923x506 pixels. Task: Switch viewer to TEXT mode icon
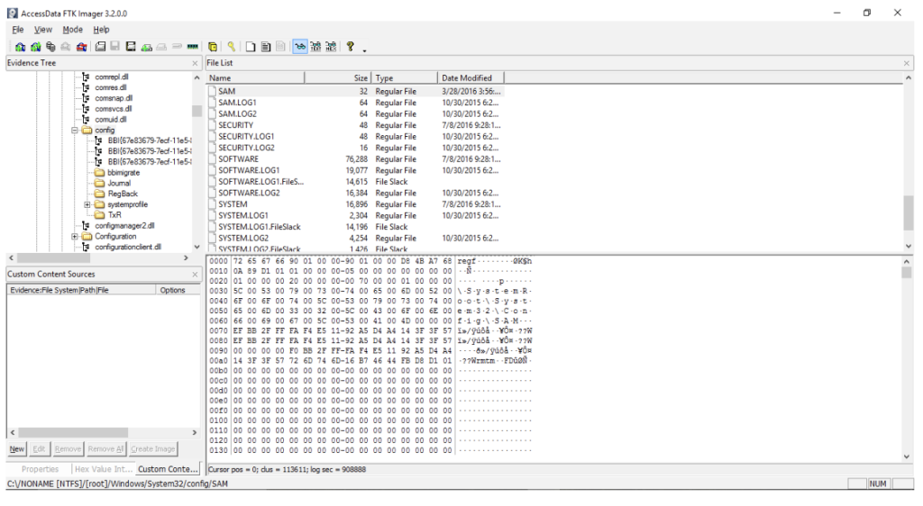coord(315,47)
